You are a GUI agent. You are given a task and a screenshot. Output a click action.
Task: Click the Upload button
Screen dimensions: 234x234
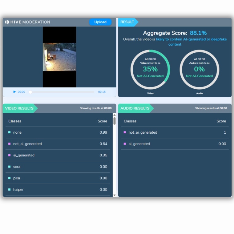tap(100, 22)
